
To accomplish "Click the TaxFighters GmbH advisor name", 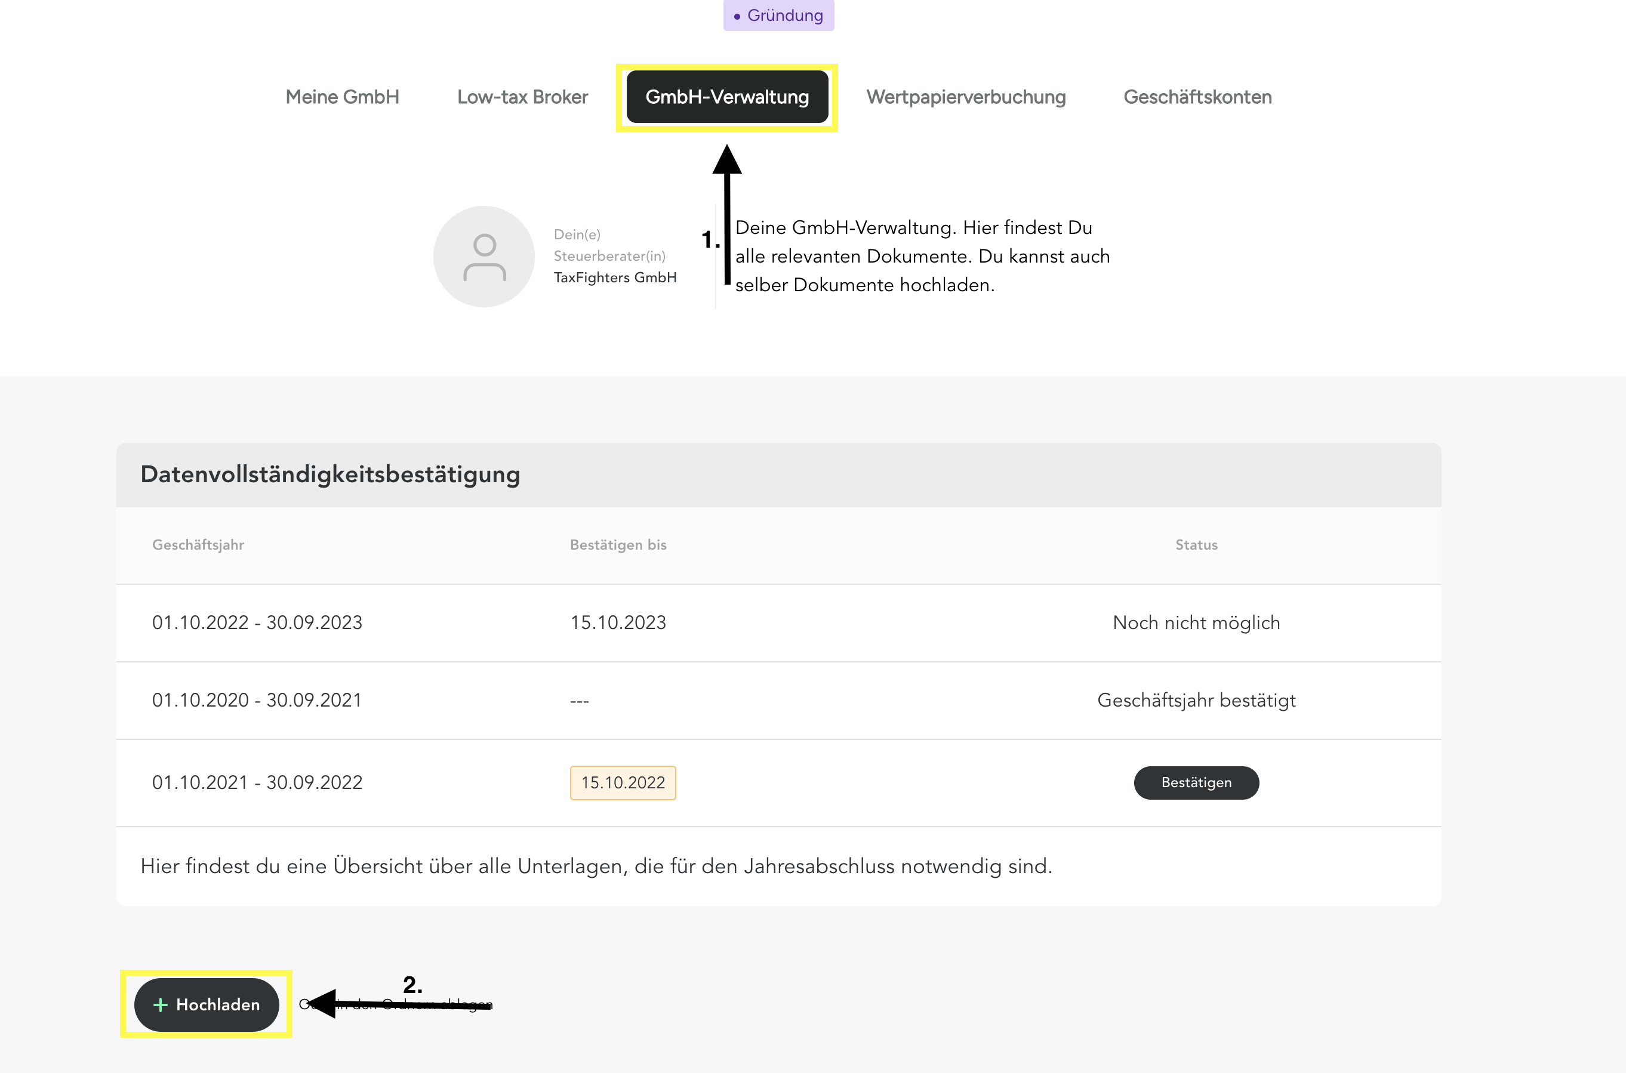I will [x=615, y=277].
